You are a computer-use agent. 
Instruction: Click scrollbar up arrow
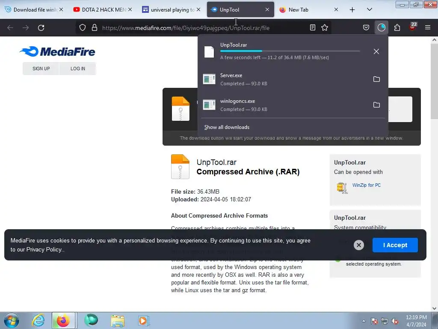434,40
